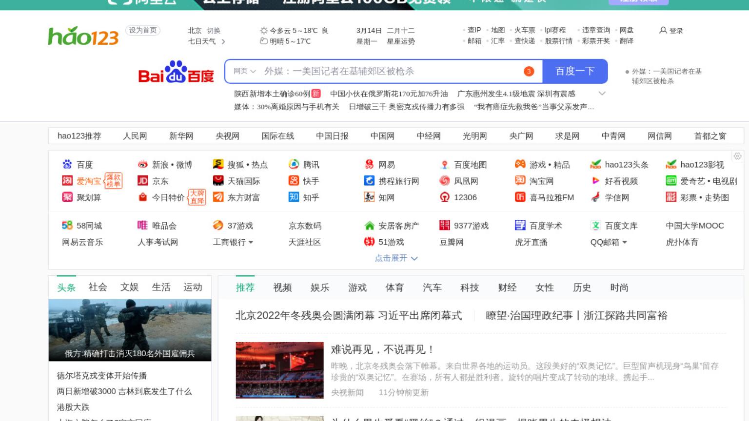
Task: Open the 百度地图 pin icon
Action: point(444,164)
